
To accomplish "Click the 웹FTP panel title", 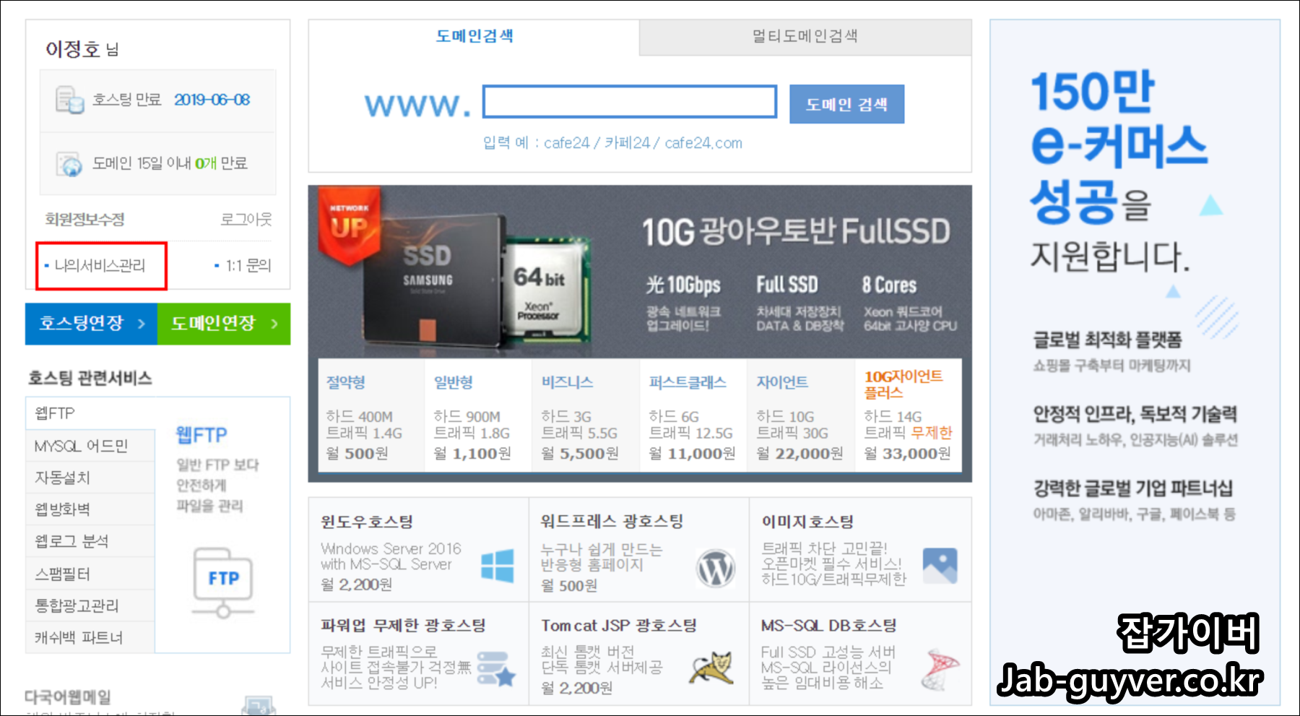I will point(201,435).
